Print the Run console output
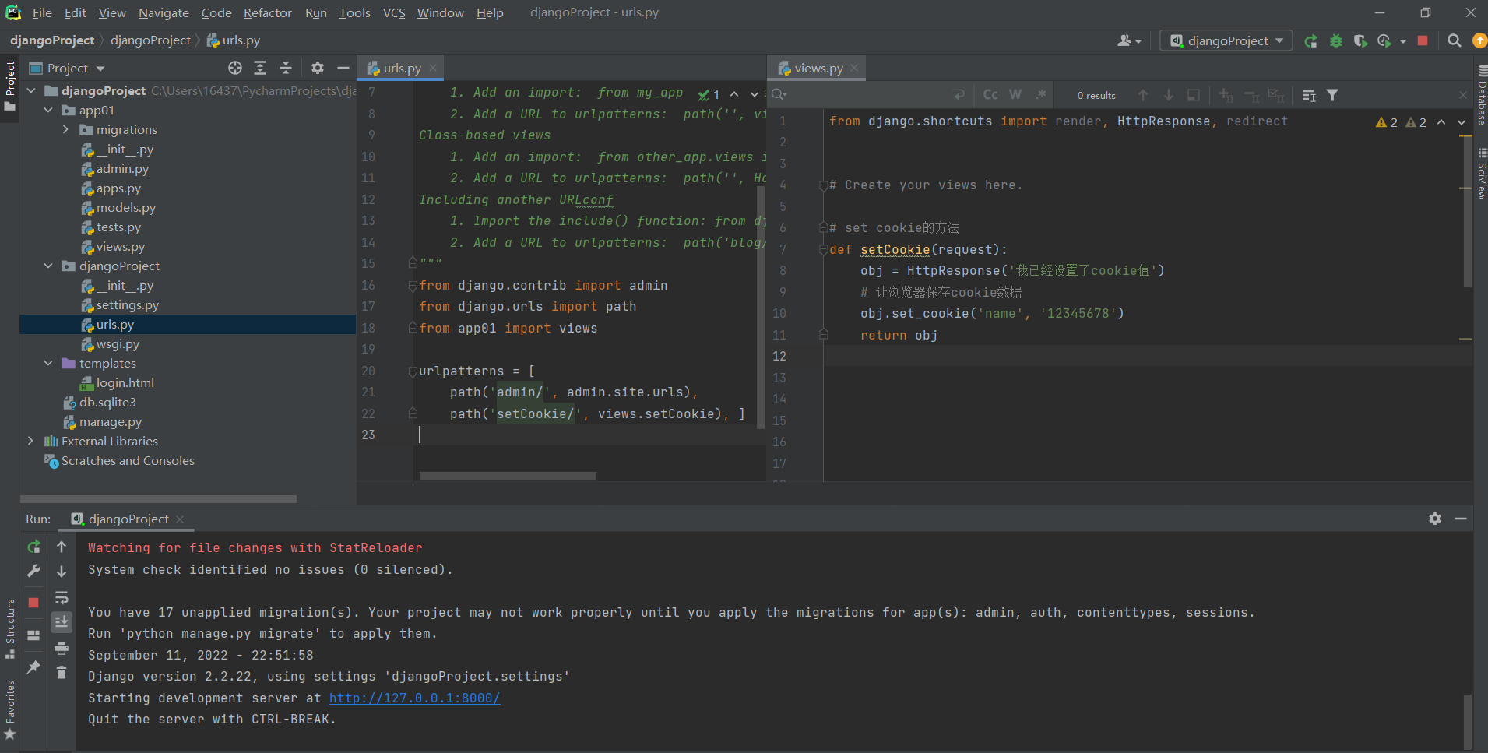The image size is (1488, 753). coord(62,648)
